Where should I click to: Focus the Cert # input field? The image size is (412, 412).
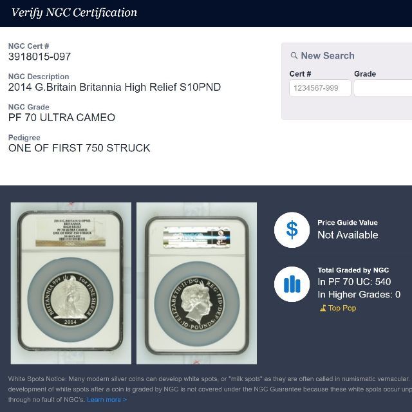[320, 88]
